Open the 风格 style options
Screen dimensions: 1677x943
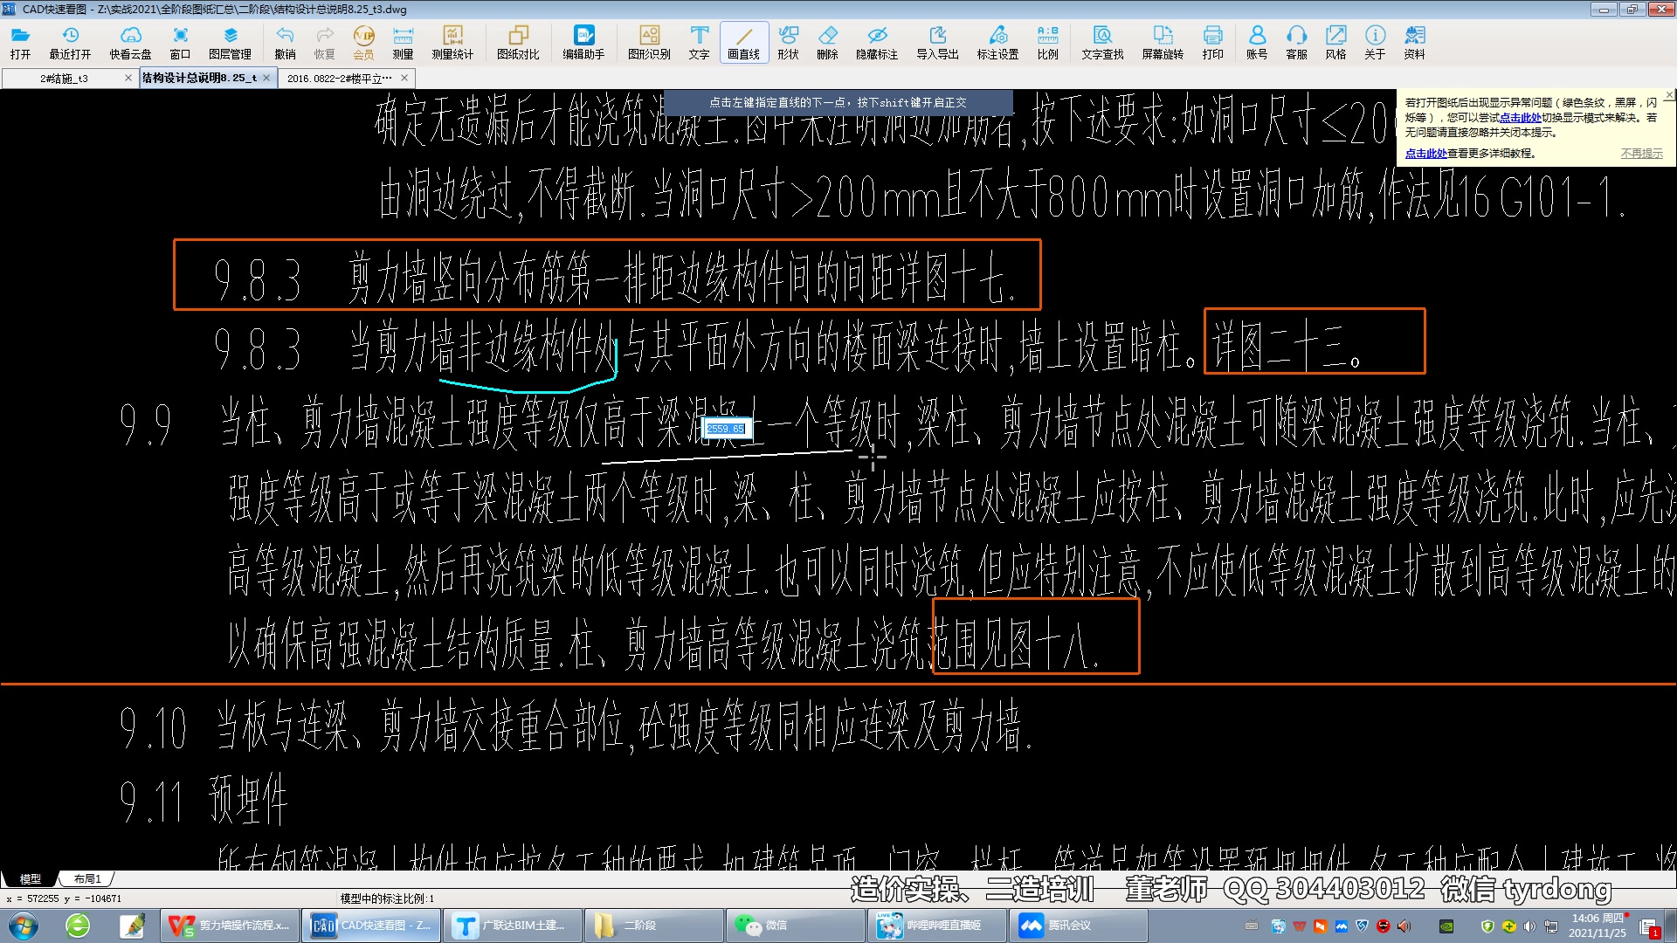1335,42
